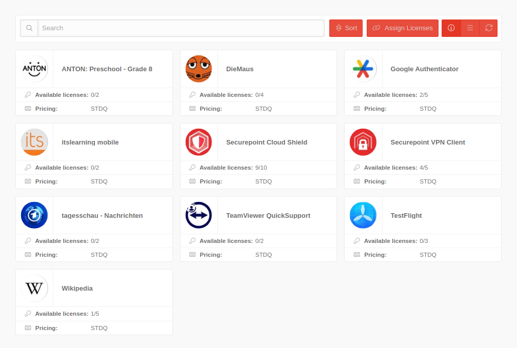This screenshot has width=517, height=348.
Task: Switch to list view layout
Action: tap(470, 28)
